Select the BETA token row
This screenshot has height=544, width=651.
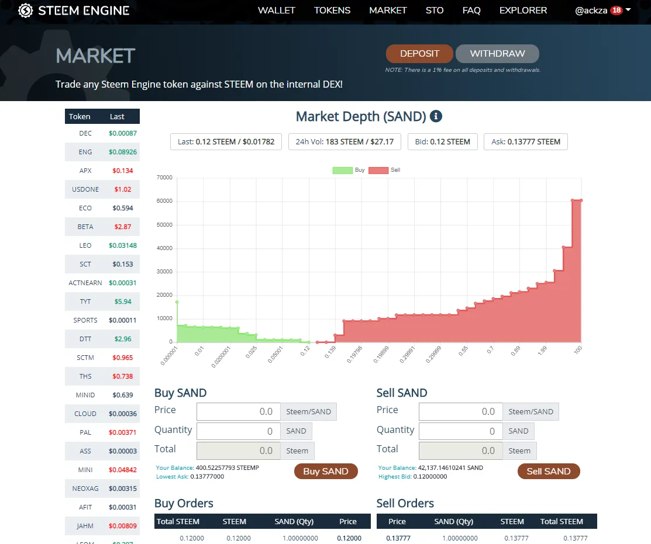102,226
